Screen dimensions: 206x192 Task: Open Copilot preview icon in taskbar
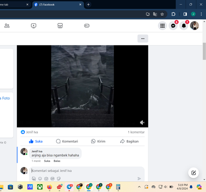click(199, 187)
